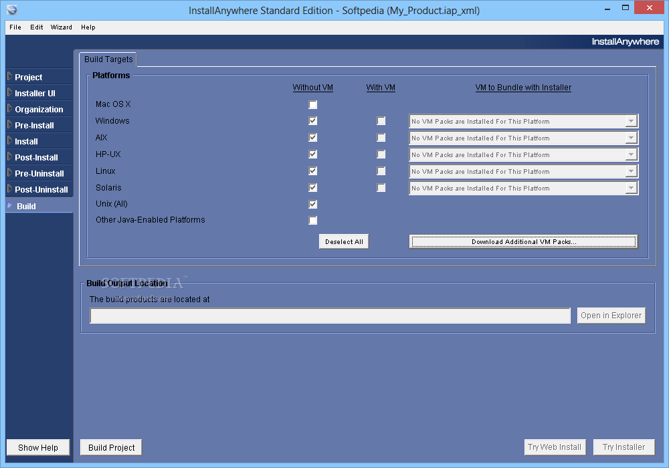Enable HP-UX With VM checkbox

(381, 154)
